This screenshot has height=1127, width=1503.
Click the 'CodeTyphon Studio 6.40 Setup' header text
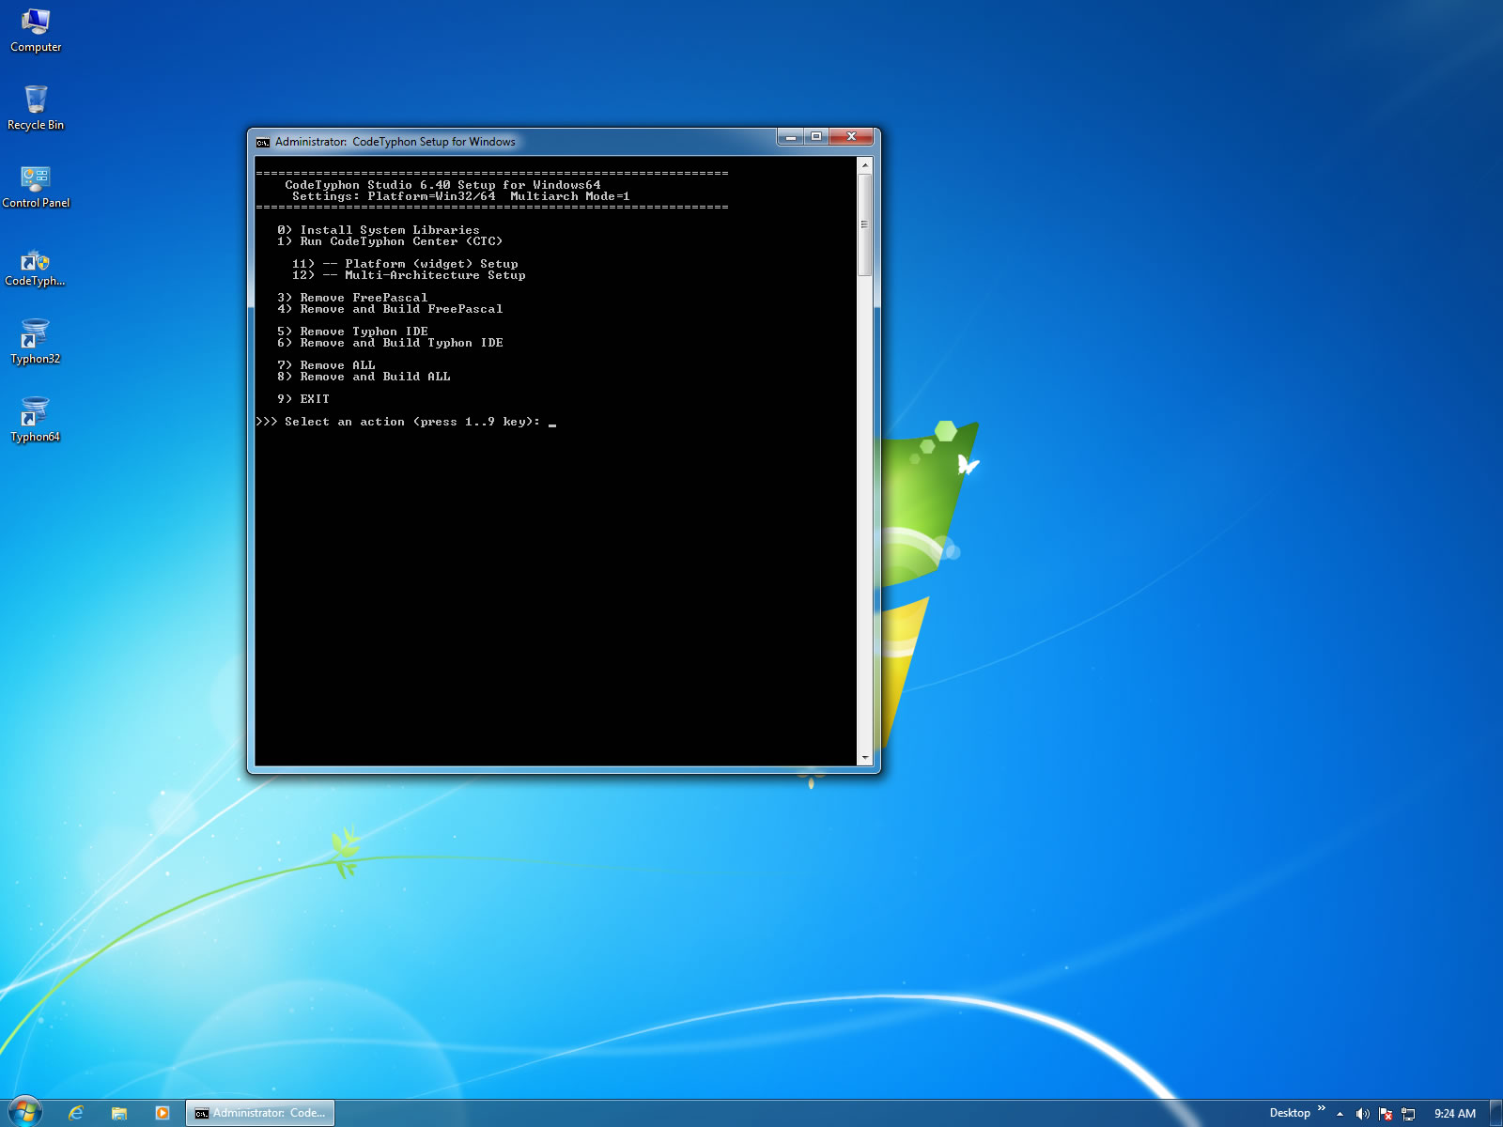coord(442,185)
